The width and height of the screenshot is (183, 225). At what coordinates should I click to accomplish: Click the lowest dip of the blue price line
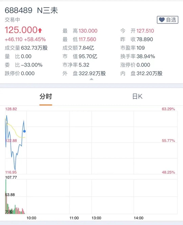(15, 169)
